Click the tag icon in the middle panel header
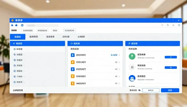The image size is (187, 107). pyautogui.click(x=72, y=44)
